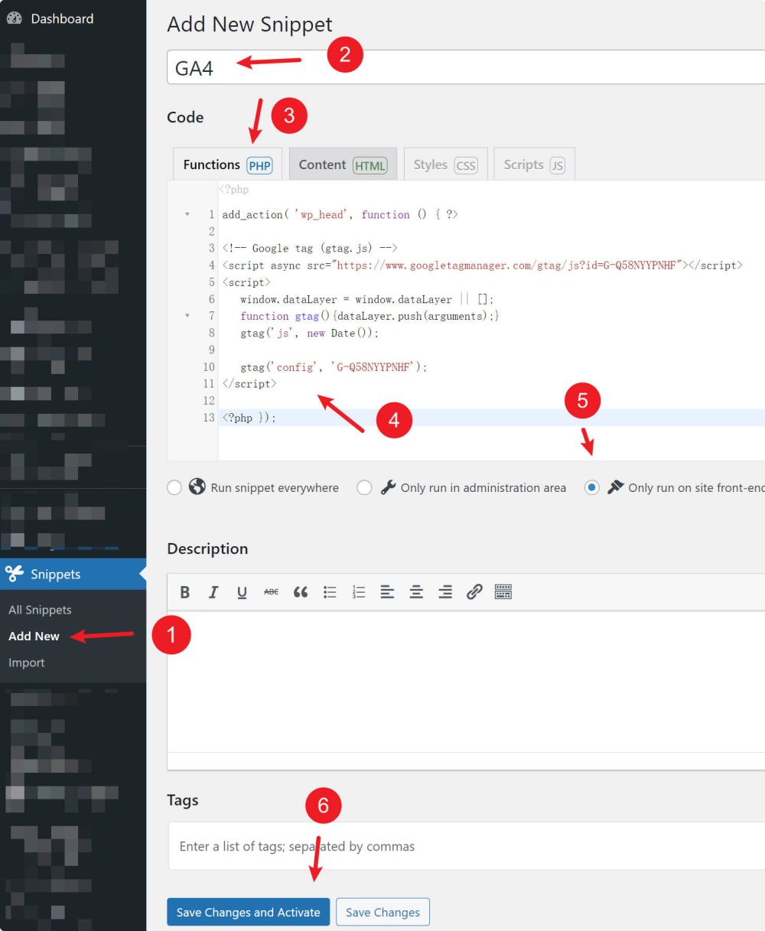
Task: Toggle Strikethrough in description editor
Action: [x=271, y=591]
